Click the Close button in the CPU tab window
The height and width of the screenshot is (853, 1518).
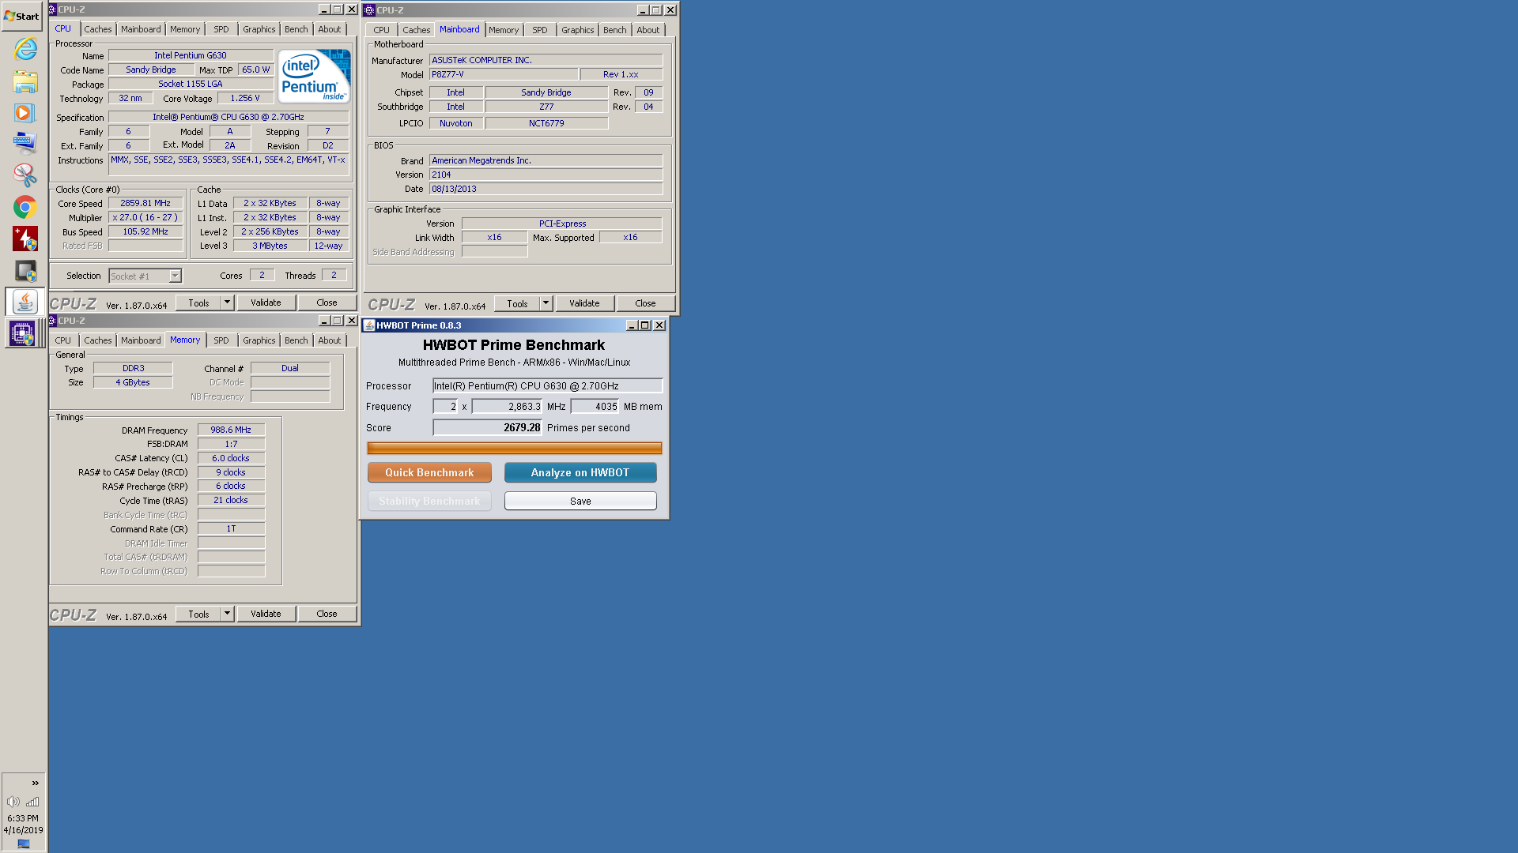click(x=327, y=302)
